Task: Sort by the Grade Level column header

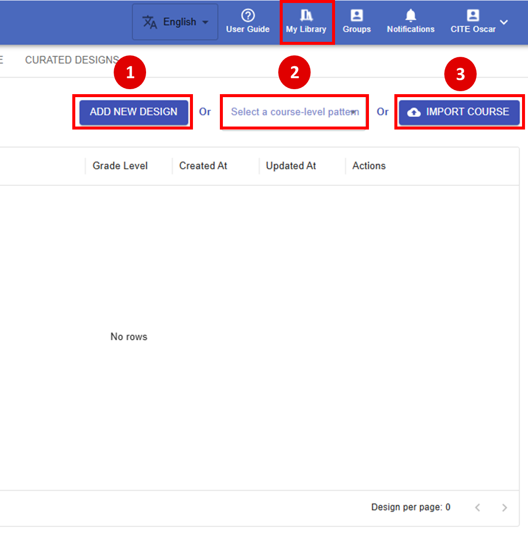Action: [x=120, y=166]
